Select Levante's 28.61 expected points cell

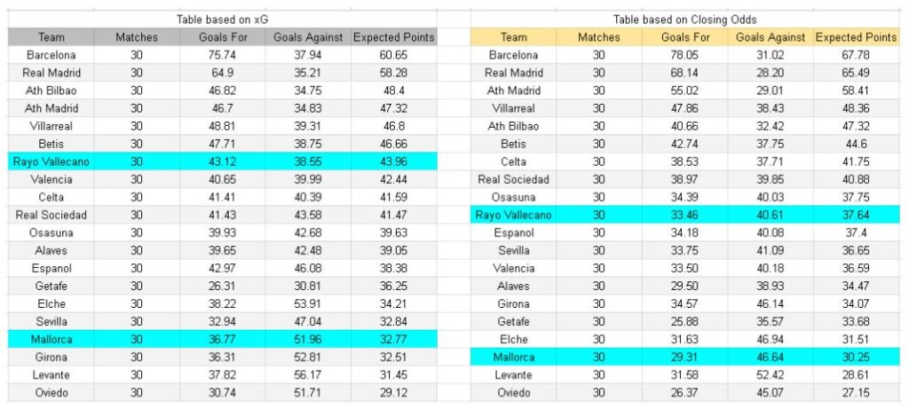[x=856, y=374]
